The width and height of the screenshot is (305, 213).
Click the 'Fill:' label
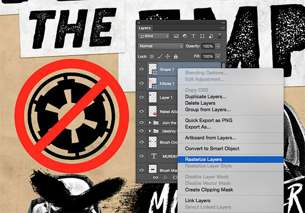pyautogui.click(x=197, y=56)
